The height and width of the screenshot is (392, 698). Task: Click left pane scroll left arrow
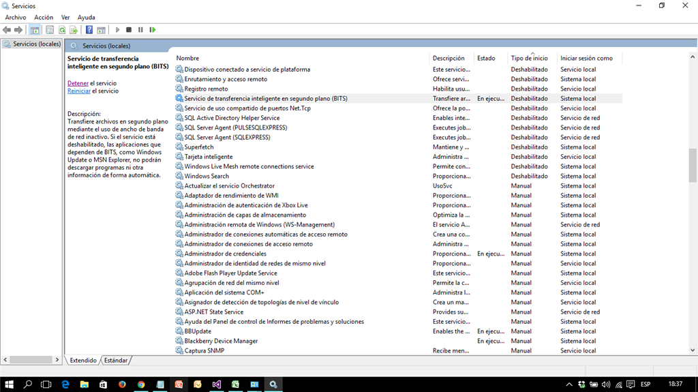[5, 359]
